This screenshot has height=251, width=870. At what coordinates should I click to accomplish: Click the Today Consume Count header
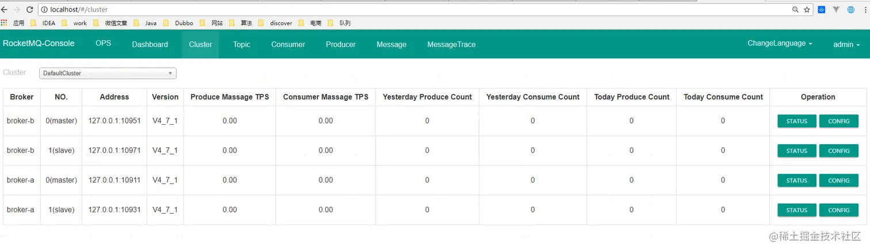coord(723,97)
